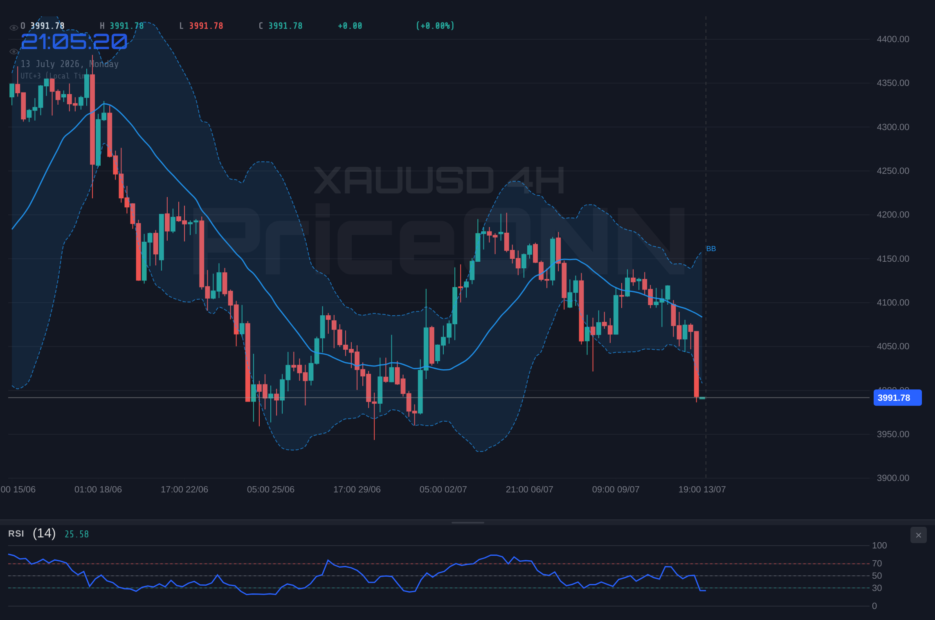Image resolution: width=935 pixels, height=620 pixels.
Task: Click the low price value after L
Action: coord(206,26)
